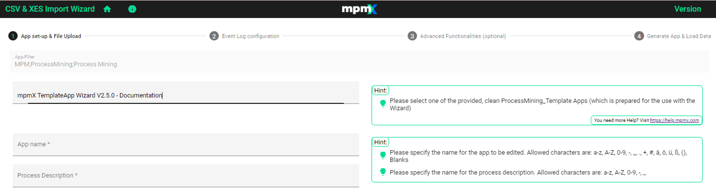This screenshot has width=716, height=190.
Task: Open the green info circle icon
Action: (132, 9)
